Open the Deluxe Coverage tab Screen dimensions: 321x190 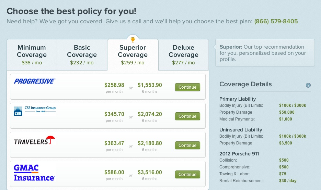pos(183,55)
